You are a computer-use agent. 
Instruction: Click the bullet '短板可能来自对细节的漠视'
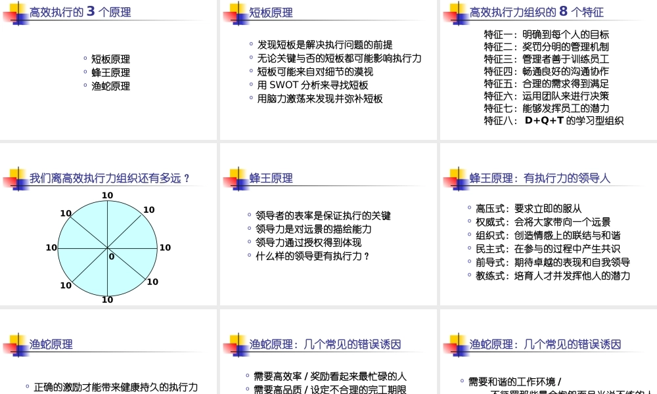click(x=315, y=72)
